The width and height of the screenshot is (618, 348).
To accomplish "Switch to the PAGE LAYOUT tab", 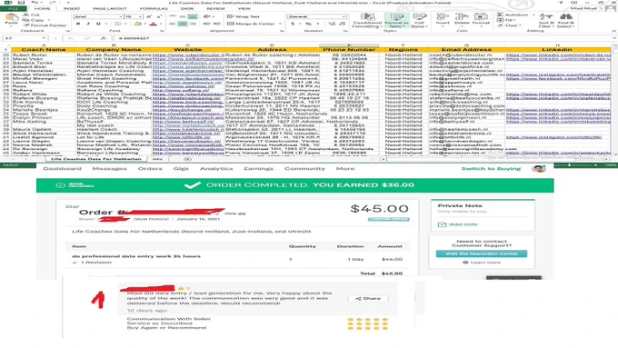I will pyautogui.click(x=110, y=8).
